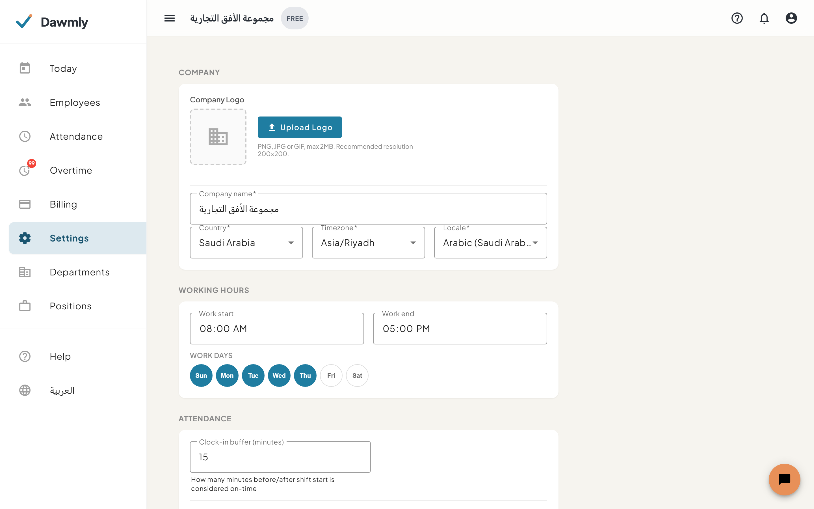Open Help link in sidebar
This screenshot has width=814, height=509.
(x=78, y=356)
